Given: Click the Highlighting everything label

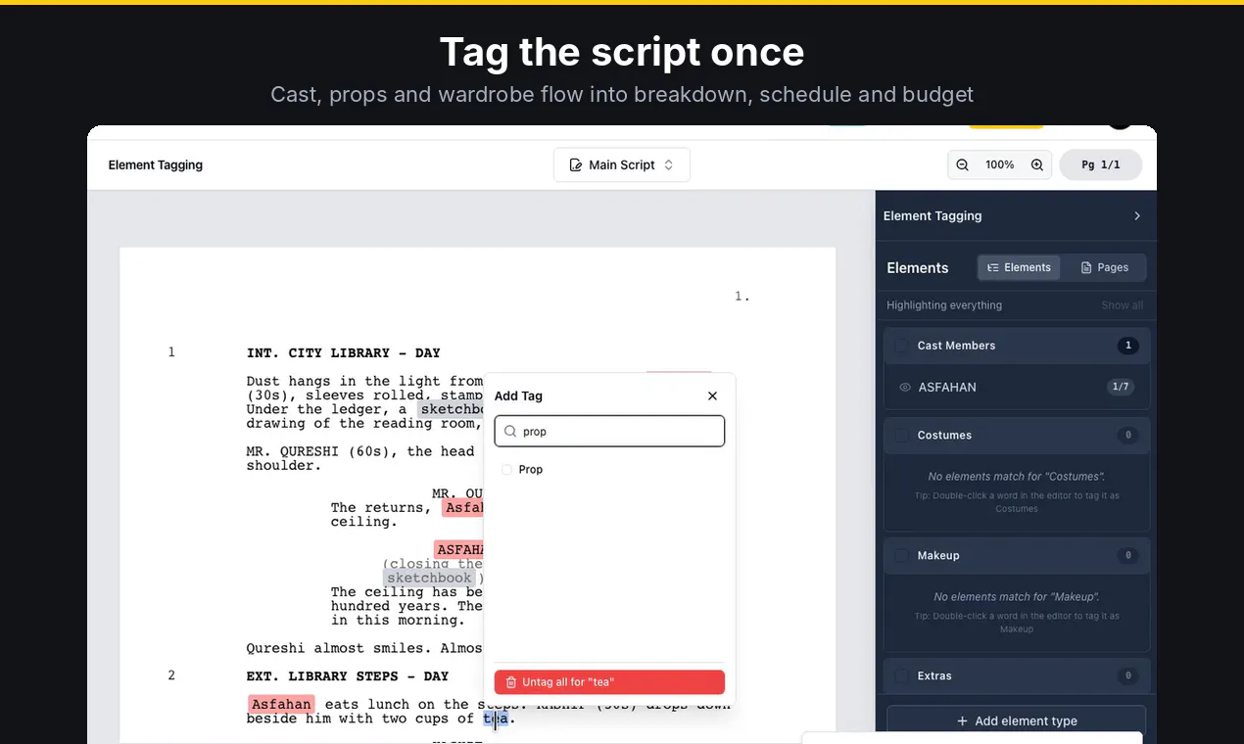Looking at the screenshot, I should (944, 305).
